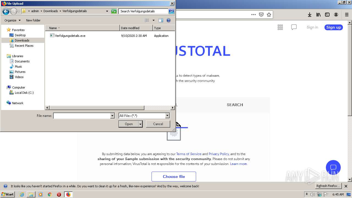Click the Pocket save icon
This screenshot has height=198, width=352.
click(x=261, y=15)
